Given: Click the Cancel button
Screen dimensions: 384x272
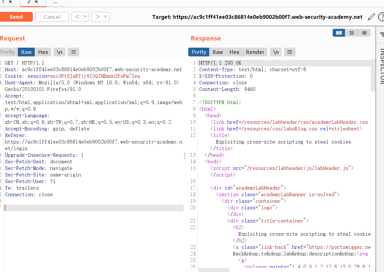Looking at the screenshot, I should pyautogui.click(x=52, y=17).
